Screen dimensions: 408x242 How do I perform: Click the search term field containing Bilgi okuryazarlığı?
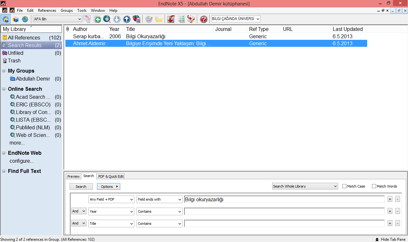coord(284,199)
